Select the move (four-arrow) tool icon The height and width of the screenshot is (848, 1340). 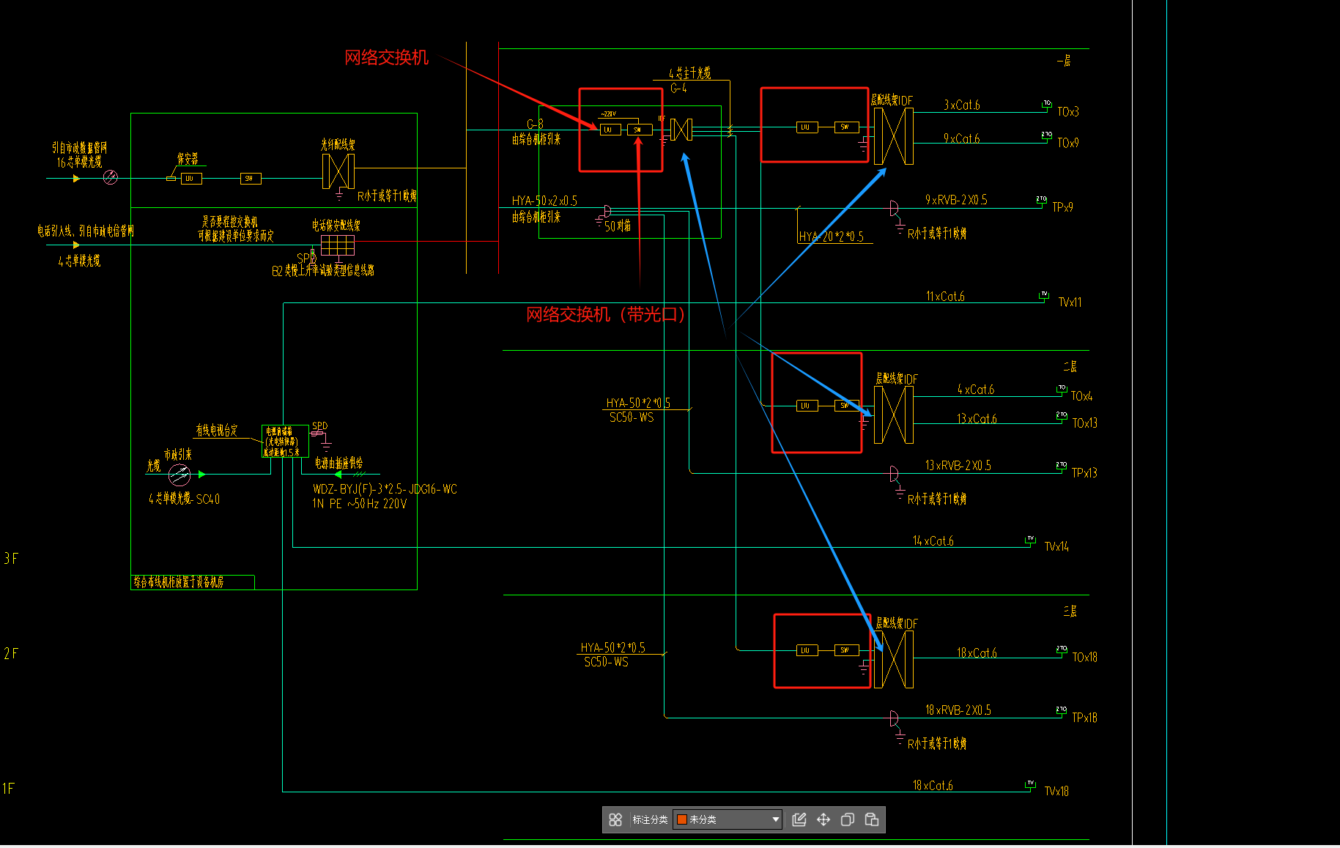click(x=823, y=819)
